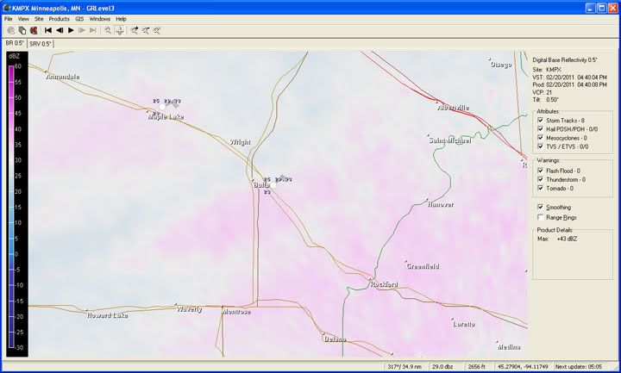Step forward one radar frame
Screen dimensions: 621x373
82,30
